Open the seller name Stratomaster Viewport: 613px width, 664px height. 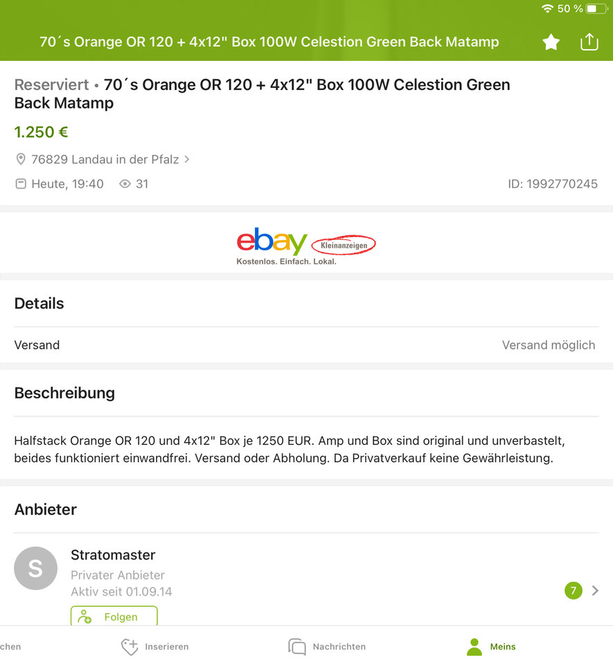113,555
